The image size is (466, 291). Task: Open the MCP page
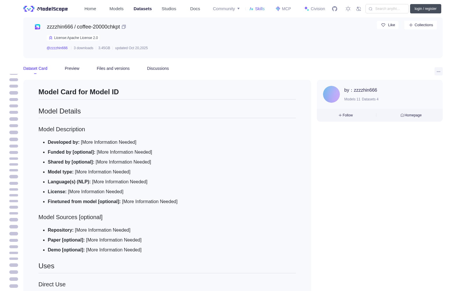pos(283,9)
